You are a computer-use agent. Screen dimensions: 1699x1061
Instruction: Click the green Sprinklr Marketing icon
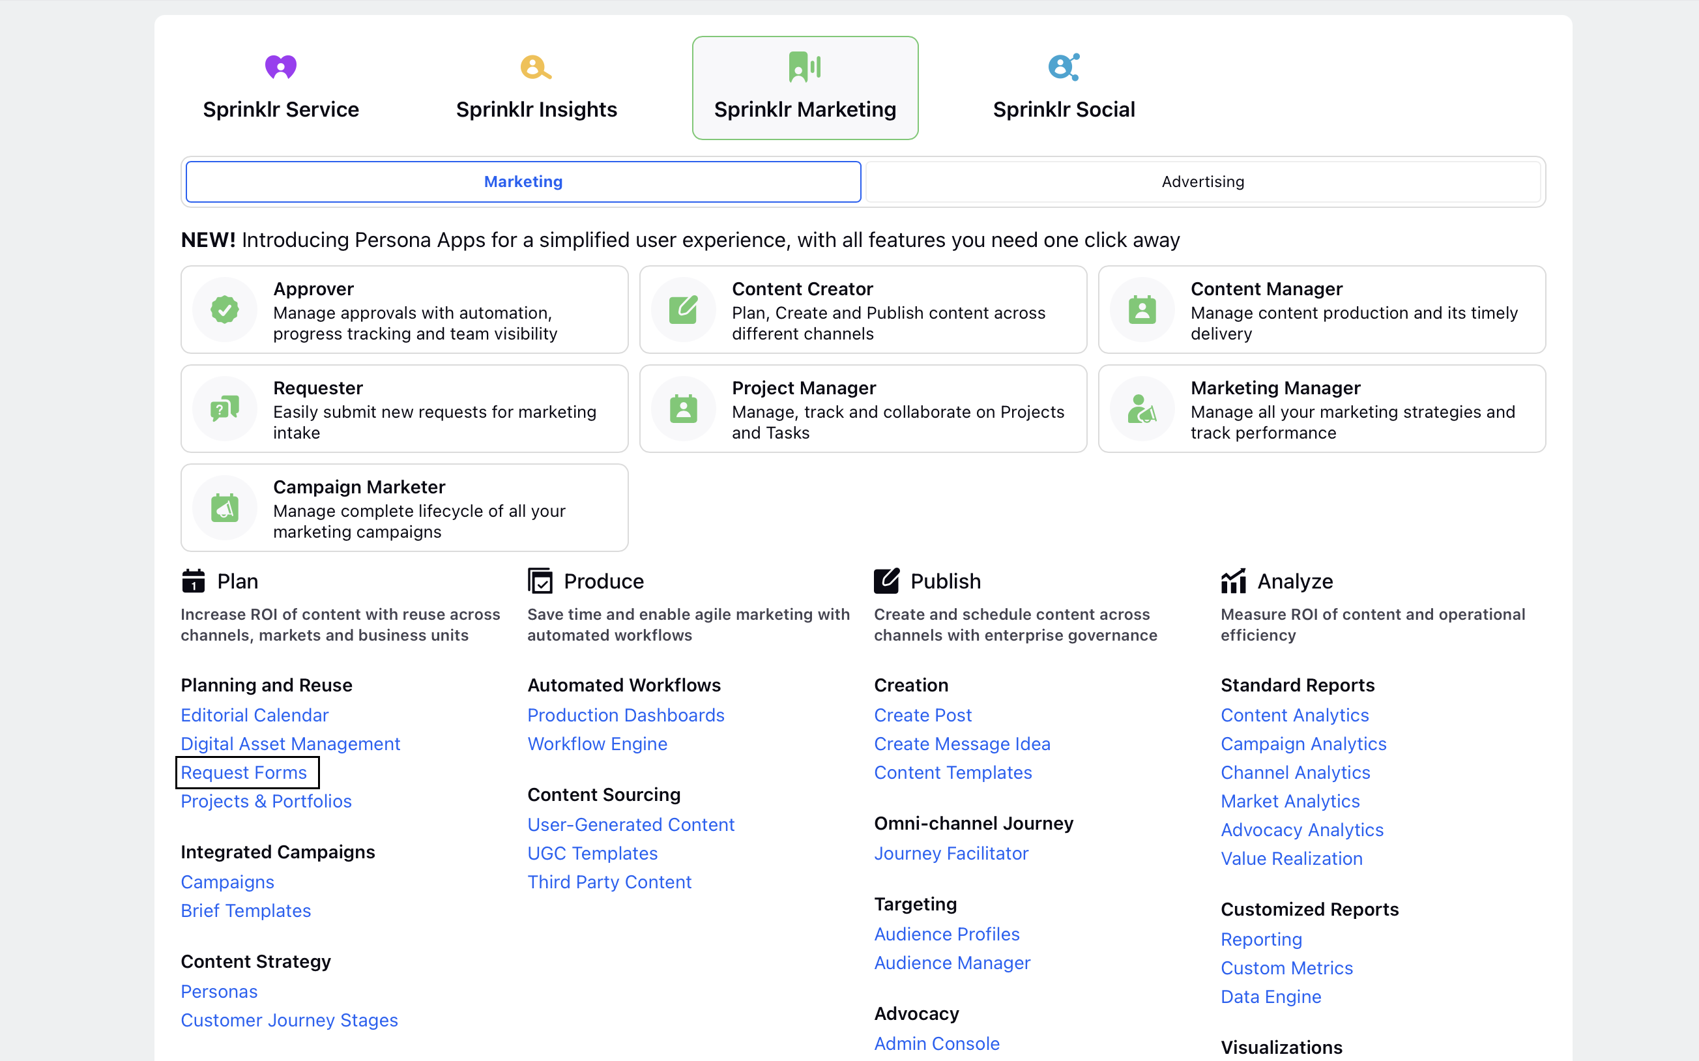[x=805, y=66]
